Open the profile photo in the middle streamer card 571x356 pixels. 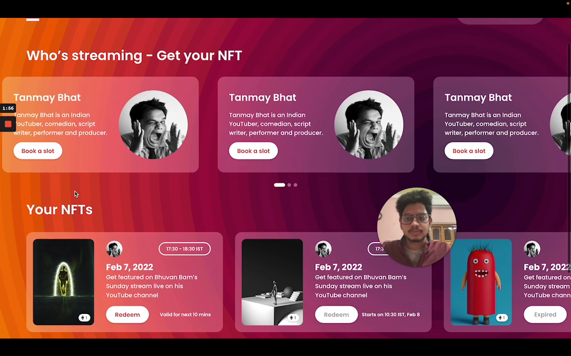369,125
